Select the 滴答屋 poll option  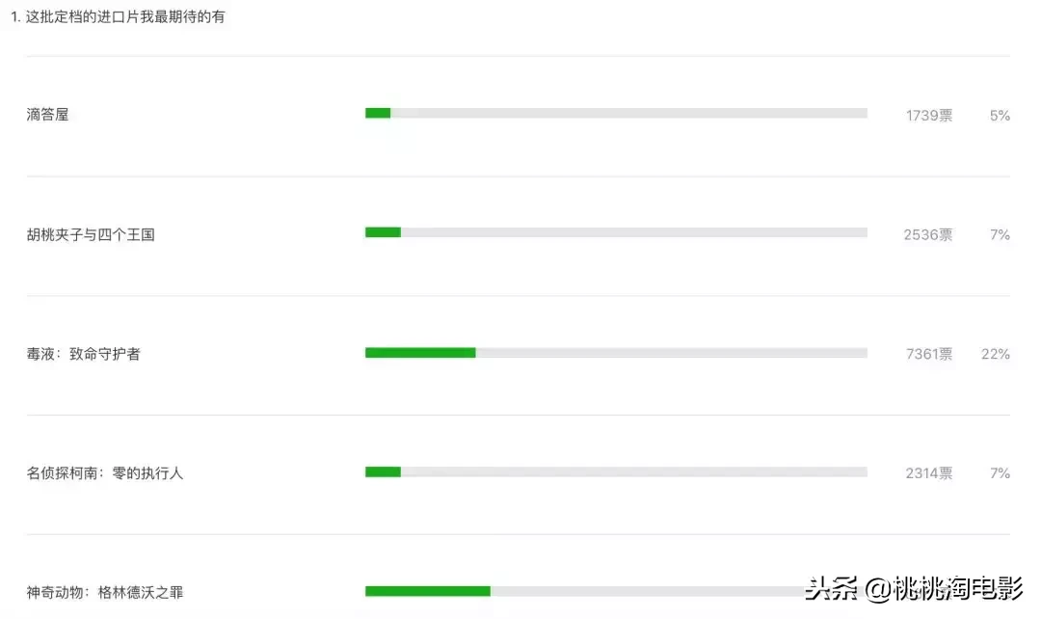point(518,116)
